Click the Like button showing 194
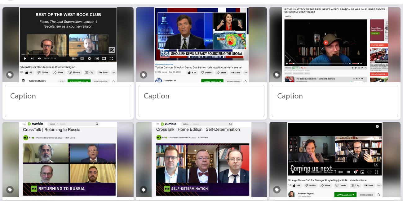The image size is (403, 204). pyautogui.click(x=296, y=185)
